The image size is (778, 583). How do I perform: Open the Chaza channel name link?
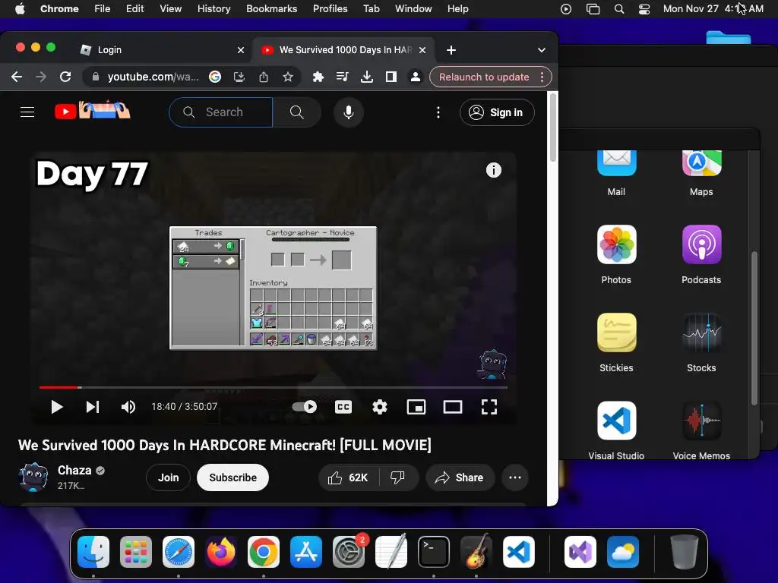pos(74,470)
